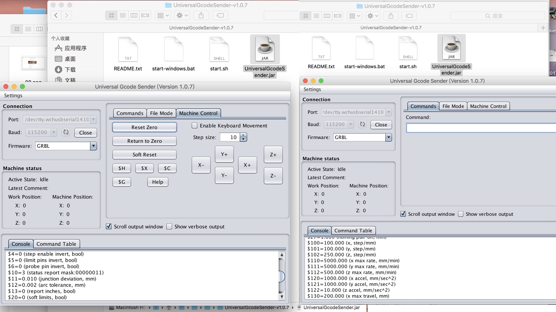
Task: Click console scrollbar thumb in left sender
Action: coord(281,276)
